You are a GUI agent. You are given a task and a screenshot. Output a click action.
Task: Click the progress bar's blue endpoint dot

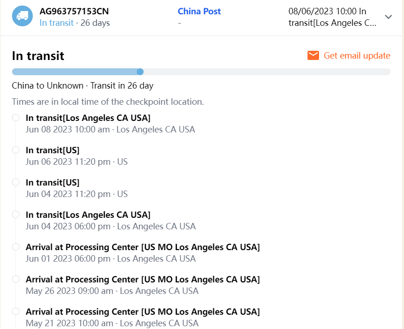coord(140,72)
